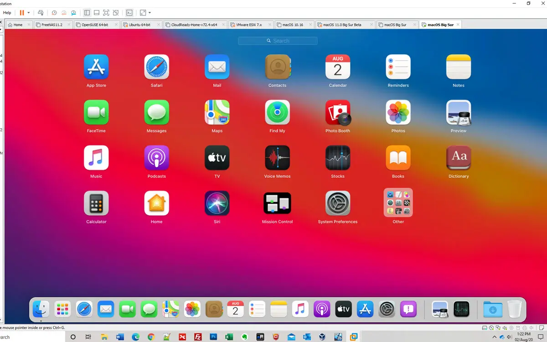Open Microsoft Edge from Windows taskbar
Viewport: 547px width, 342px height.
click(135, 337)
